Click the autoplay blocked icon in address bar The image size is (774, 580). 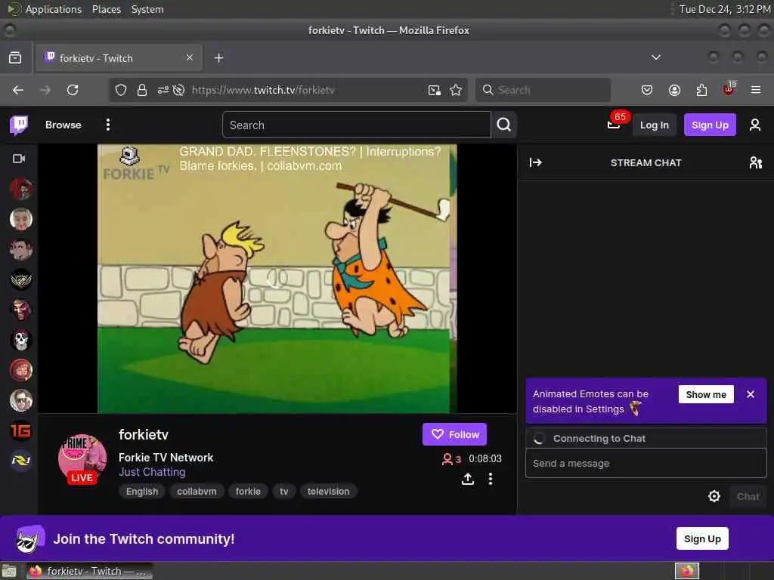tap(178, 90)
